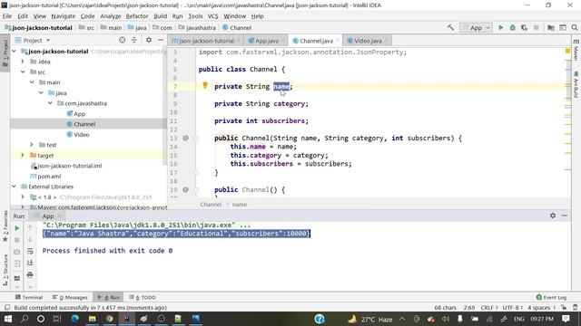Click the selected name field in editor
Viewport: 581px width, 326px height.
281,87
